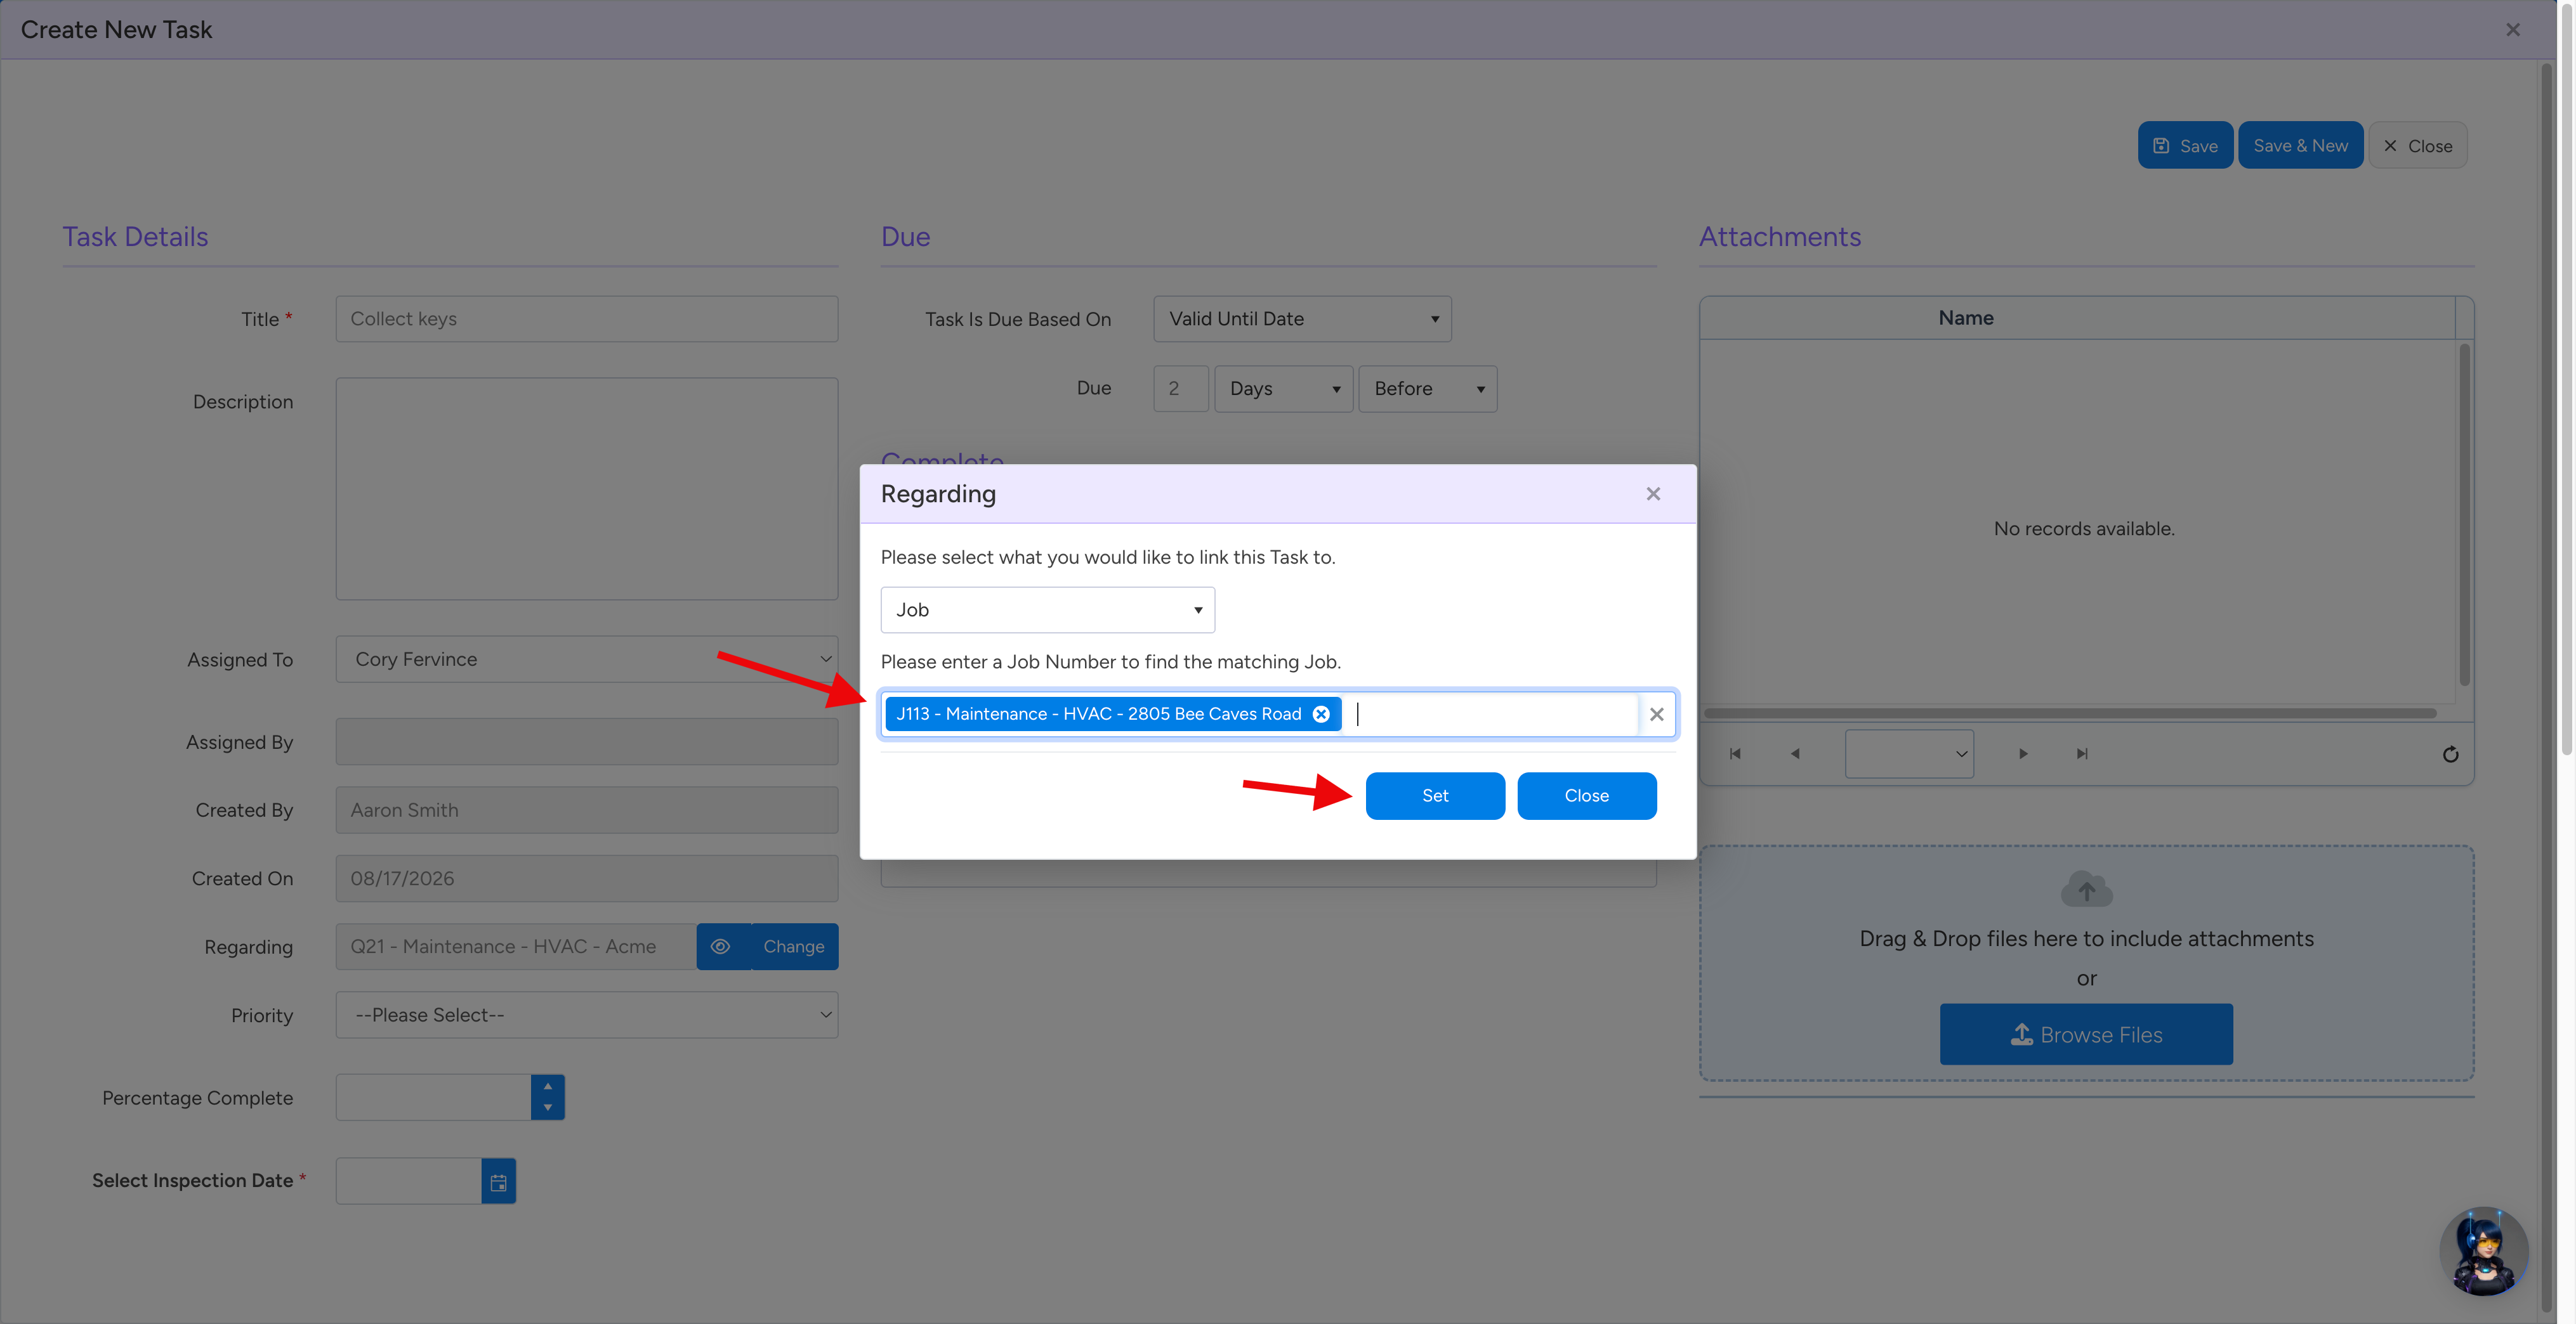Expand the Priority Please Select dropdown
The width and height of the screenshot is (2576, 1324).
587,1015
